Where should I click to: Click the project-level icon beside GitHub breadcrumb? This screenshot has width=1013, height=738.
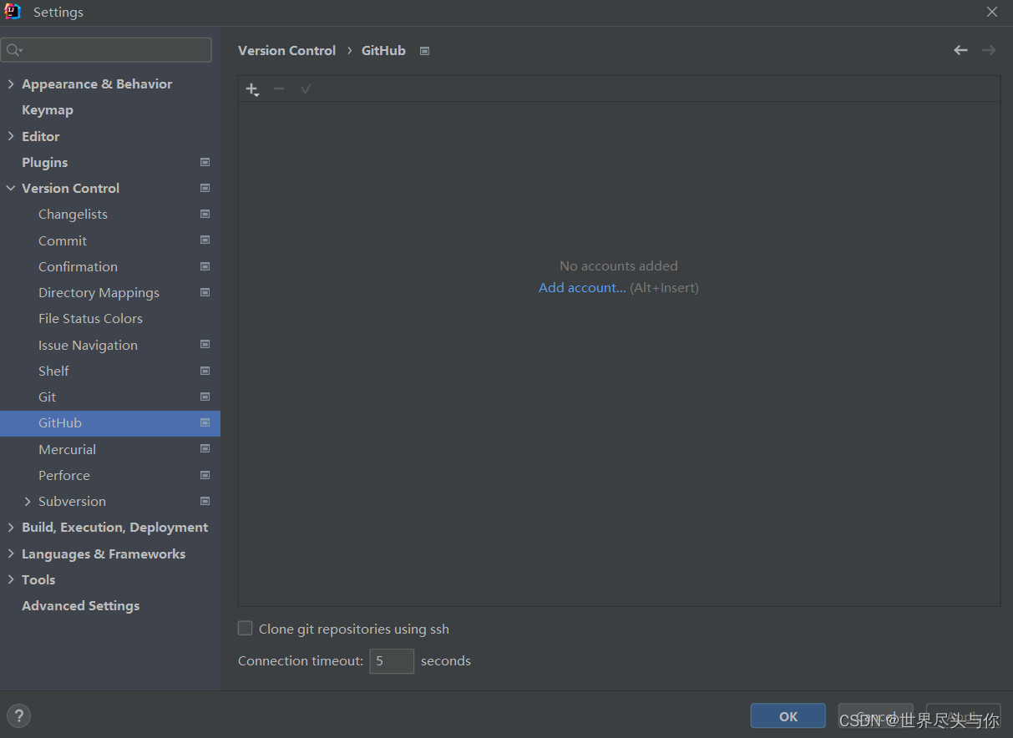(x=424, y=51)
